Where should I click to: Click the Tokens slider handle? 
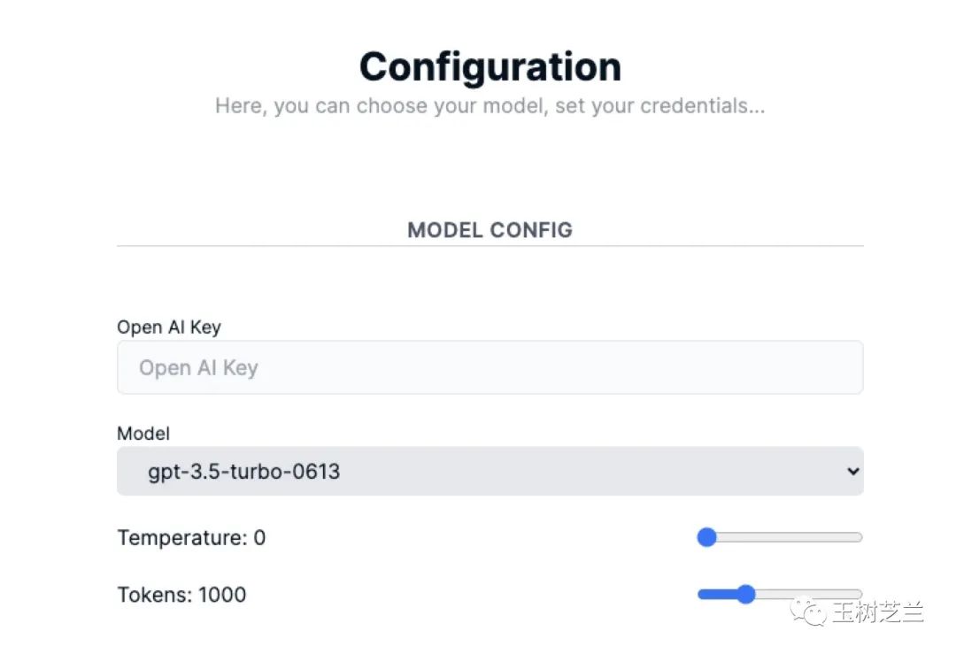[x=745, y=594]
